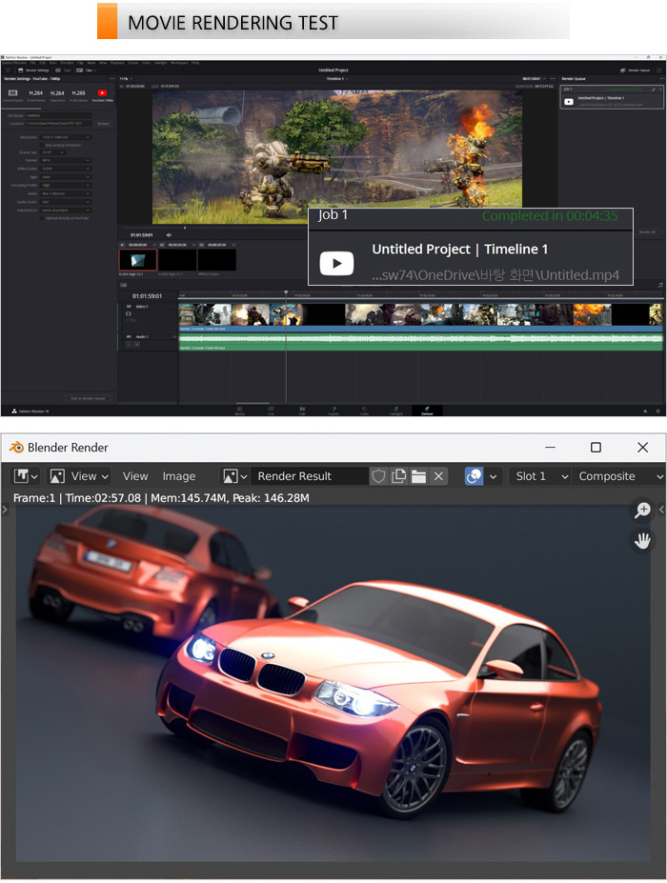Remove Job 1 with the X icon
The image size is (667, 883).
tap(660, 90)
